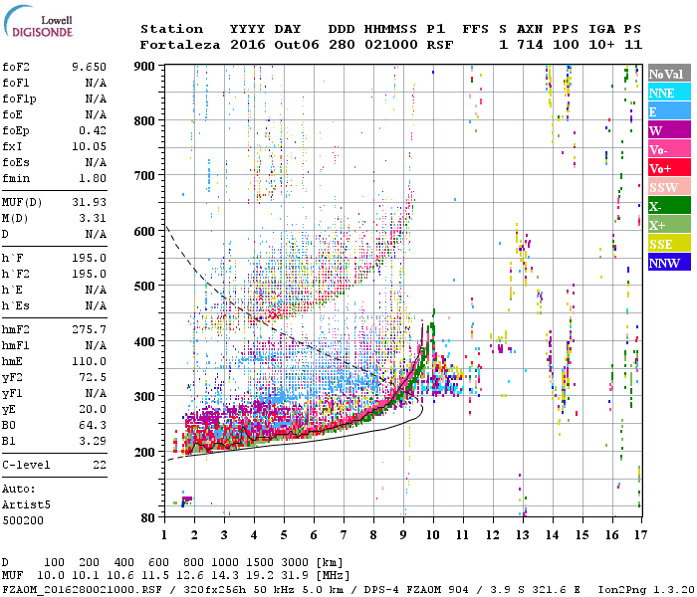Click the 5 MHz frequency axis label
The image size is (697, 597).
click(x=284, y=535)
